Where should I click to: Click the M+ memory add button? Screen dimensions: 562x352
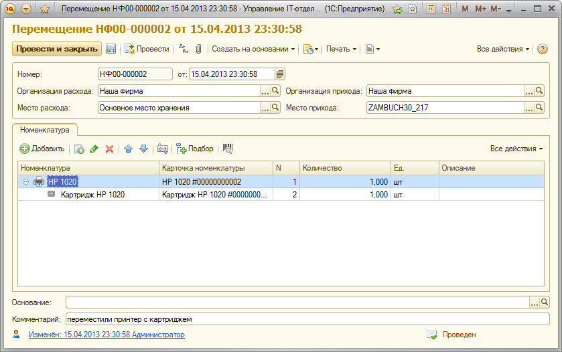click(480, 9)
